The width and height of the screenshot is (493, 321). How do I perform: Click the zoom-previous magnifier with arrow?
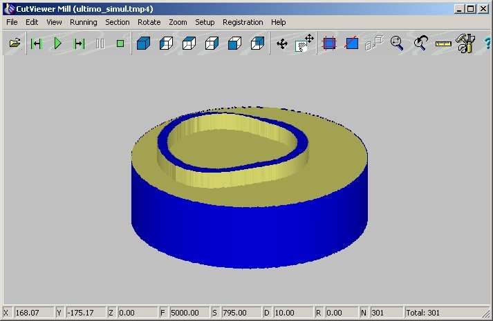(420, 43)
